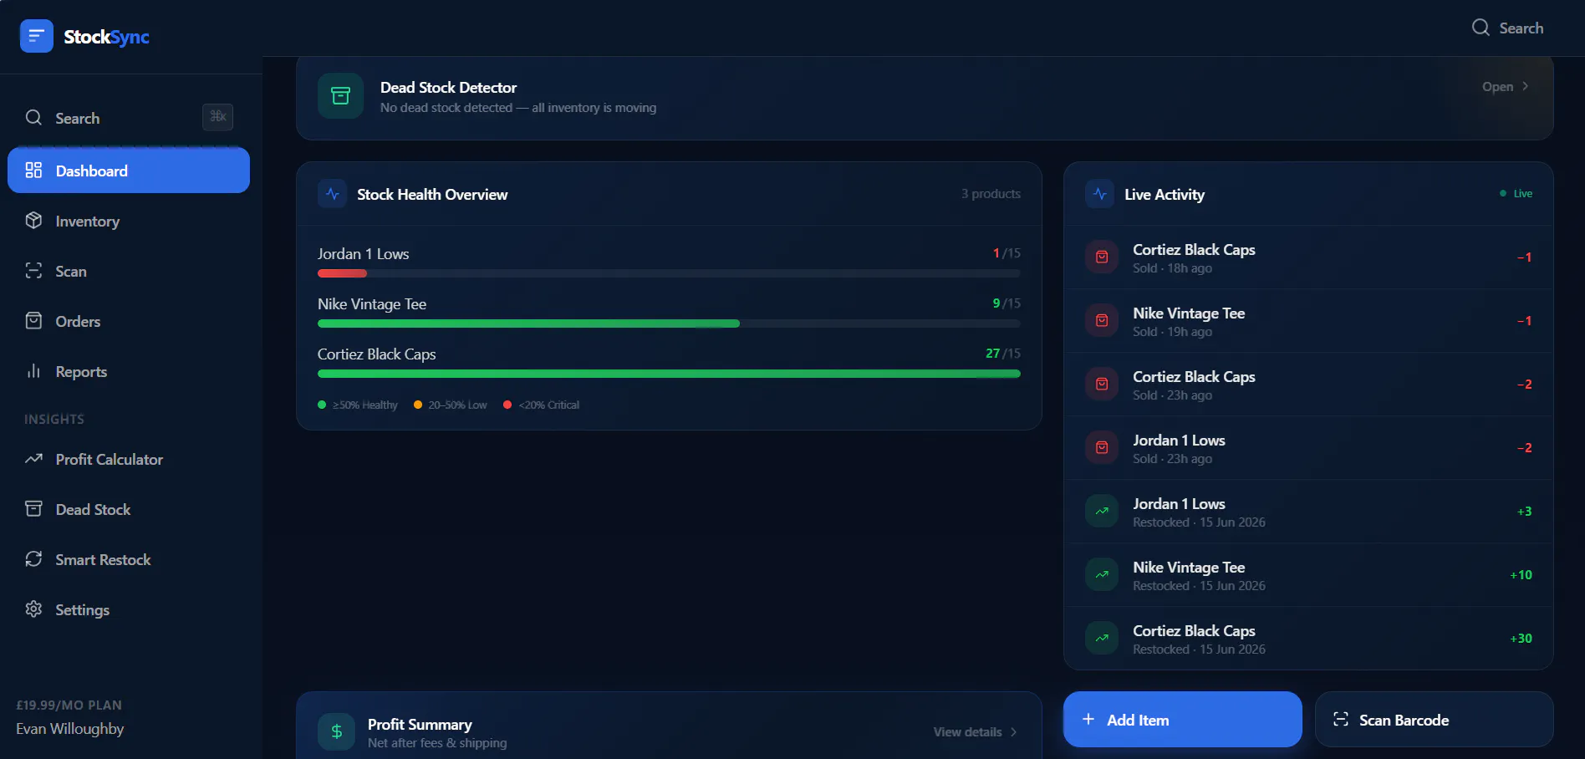
Task: Click the Nike Vintage Tee name in Stock Health
Action: [x=372, y=304]
